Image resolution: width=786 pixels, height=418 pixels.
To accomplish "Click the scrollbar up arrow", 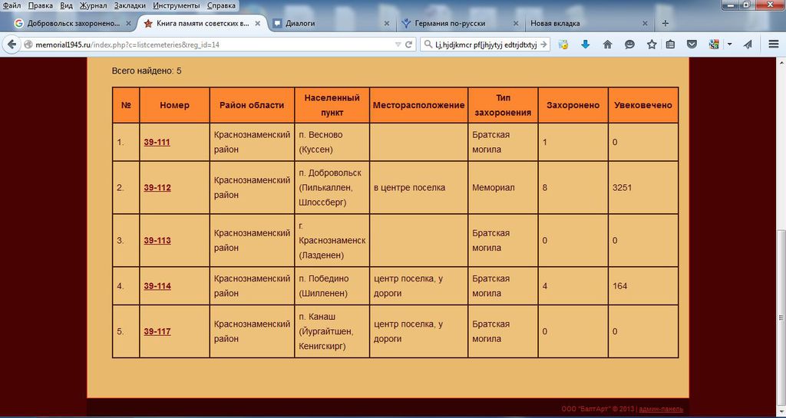I will 781,63.
